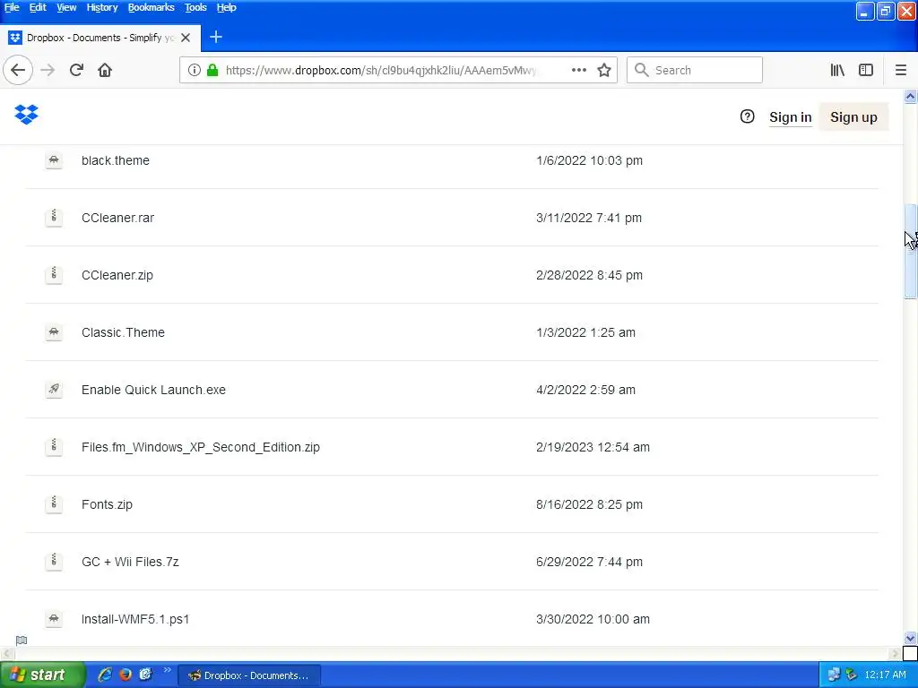This screenshot has width=918, height=688.
Task: Click file icon beside black.theme
Action: (54, 160)
